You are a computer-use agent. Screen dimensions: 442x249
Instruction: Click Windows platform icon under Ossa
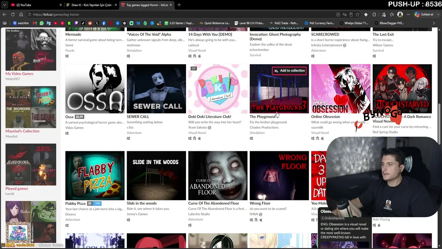pyautogui.click(x=67, y=133)
